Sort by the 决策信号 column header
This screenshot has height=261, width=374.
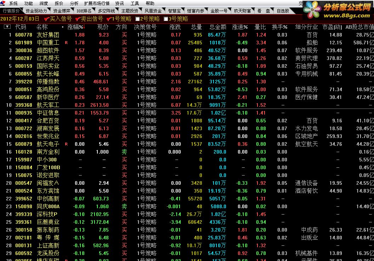pos(145,27)
